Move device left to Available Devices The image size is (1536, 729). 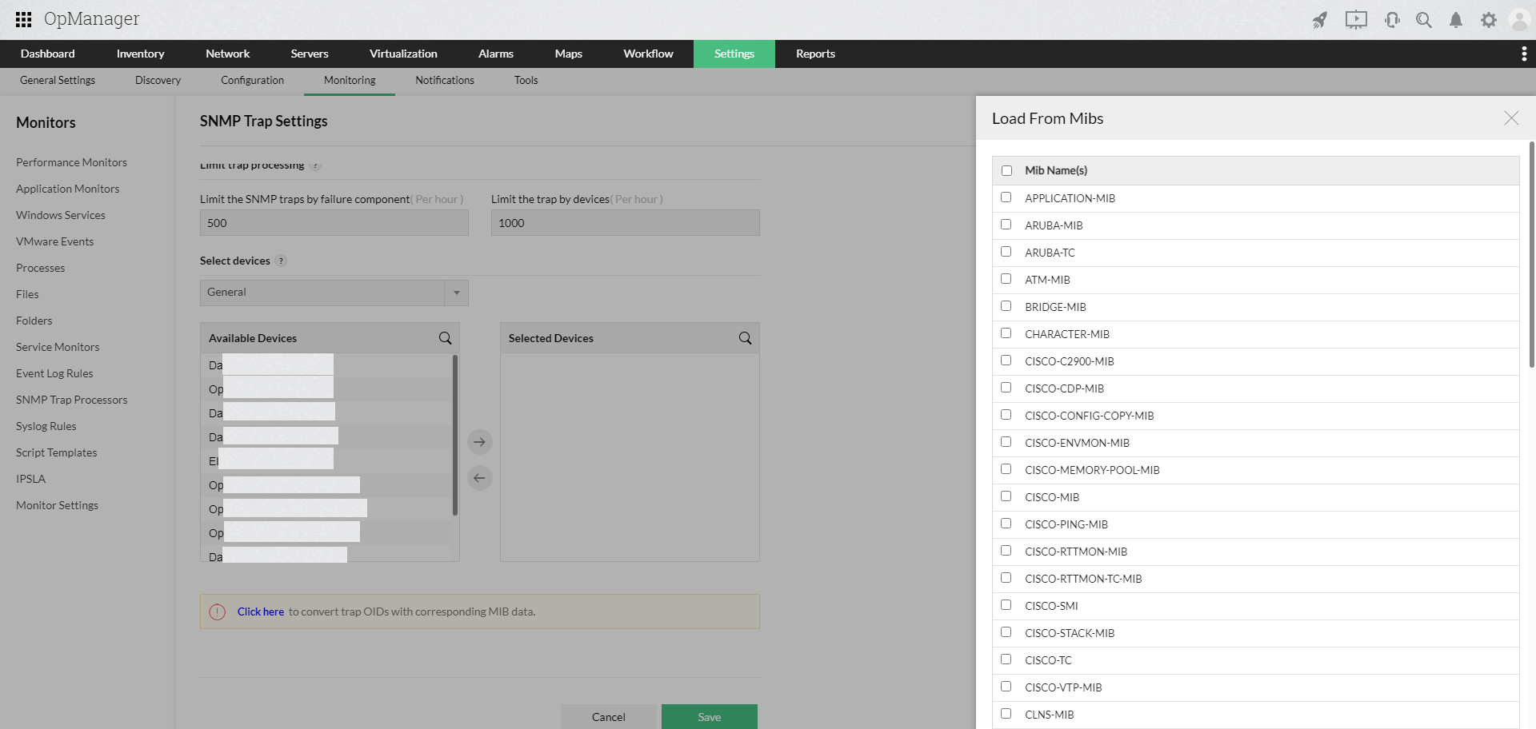[x=479, y=478]
